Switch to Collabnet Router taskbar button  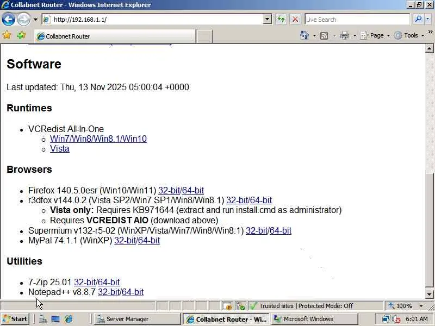click(226, 319)
